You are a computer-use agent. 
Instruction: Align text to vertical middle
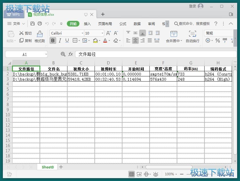pyautogui.click(x=135, y=33)
